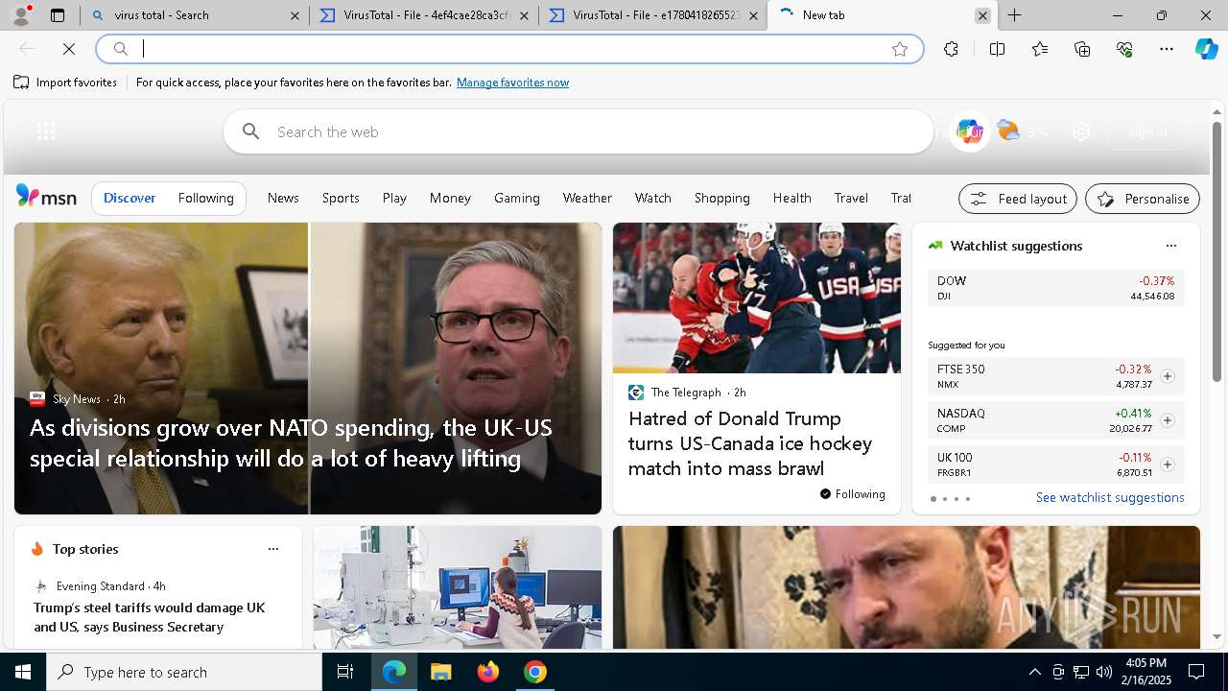Open Watchlist suggestions more options
The image size is (1228, 691).
point(1170,246)
